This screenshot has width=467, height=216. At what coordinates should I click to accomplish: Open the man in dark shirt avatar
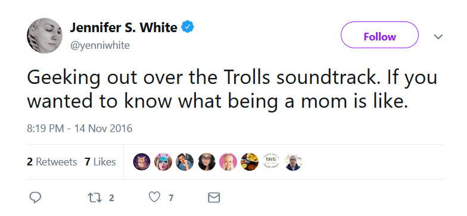pyautogui.click(x=185, y=162)
